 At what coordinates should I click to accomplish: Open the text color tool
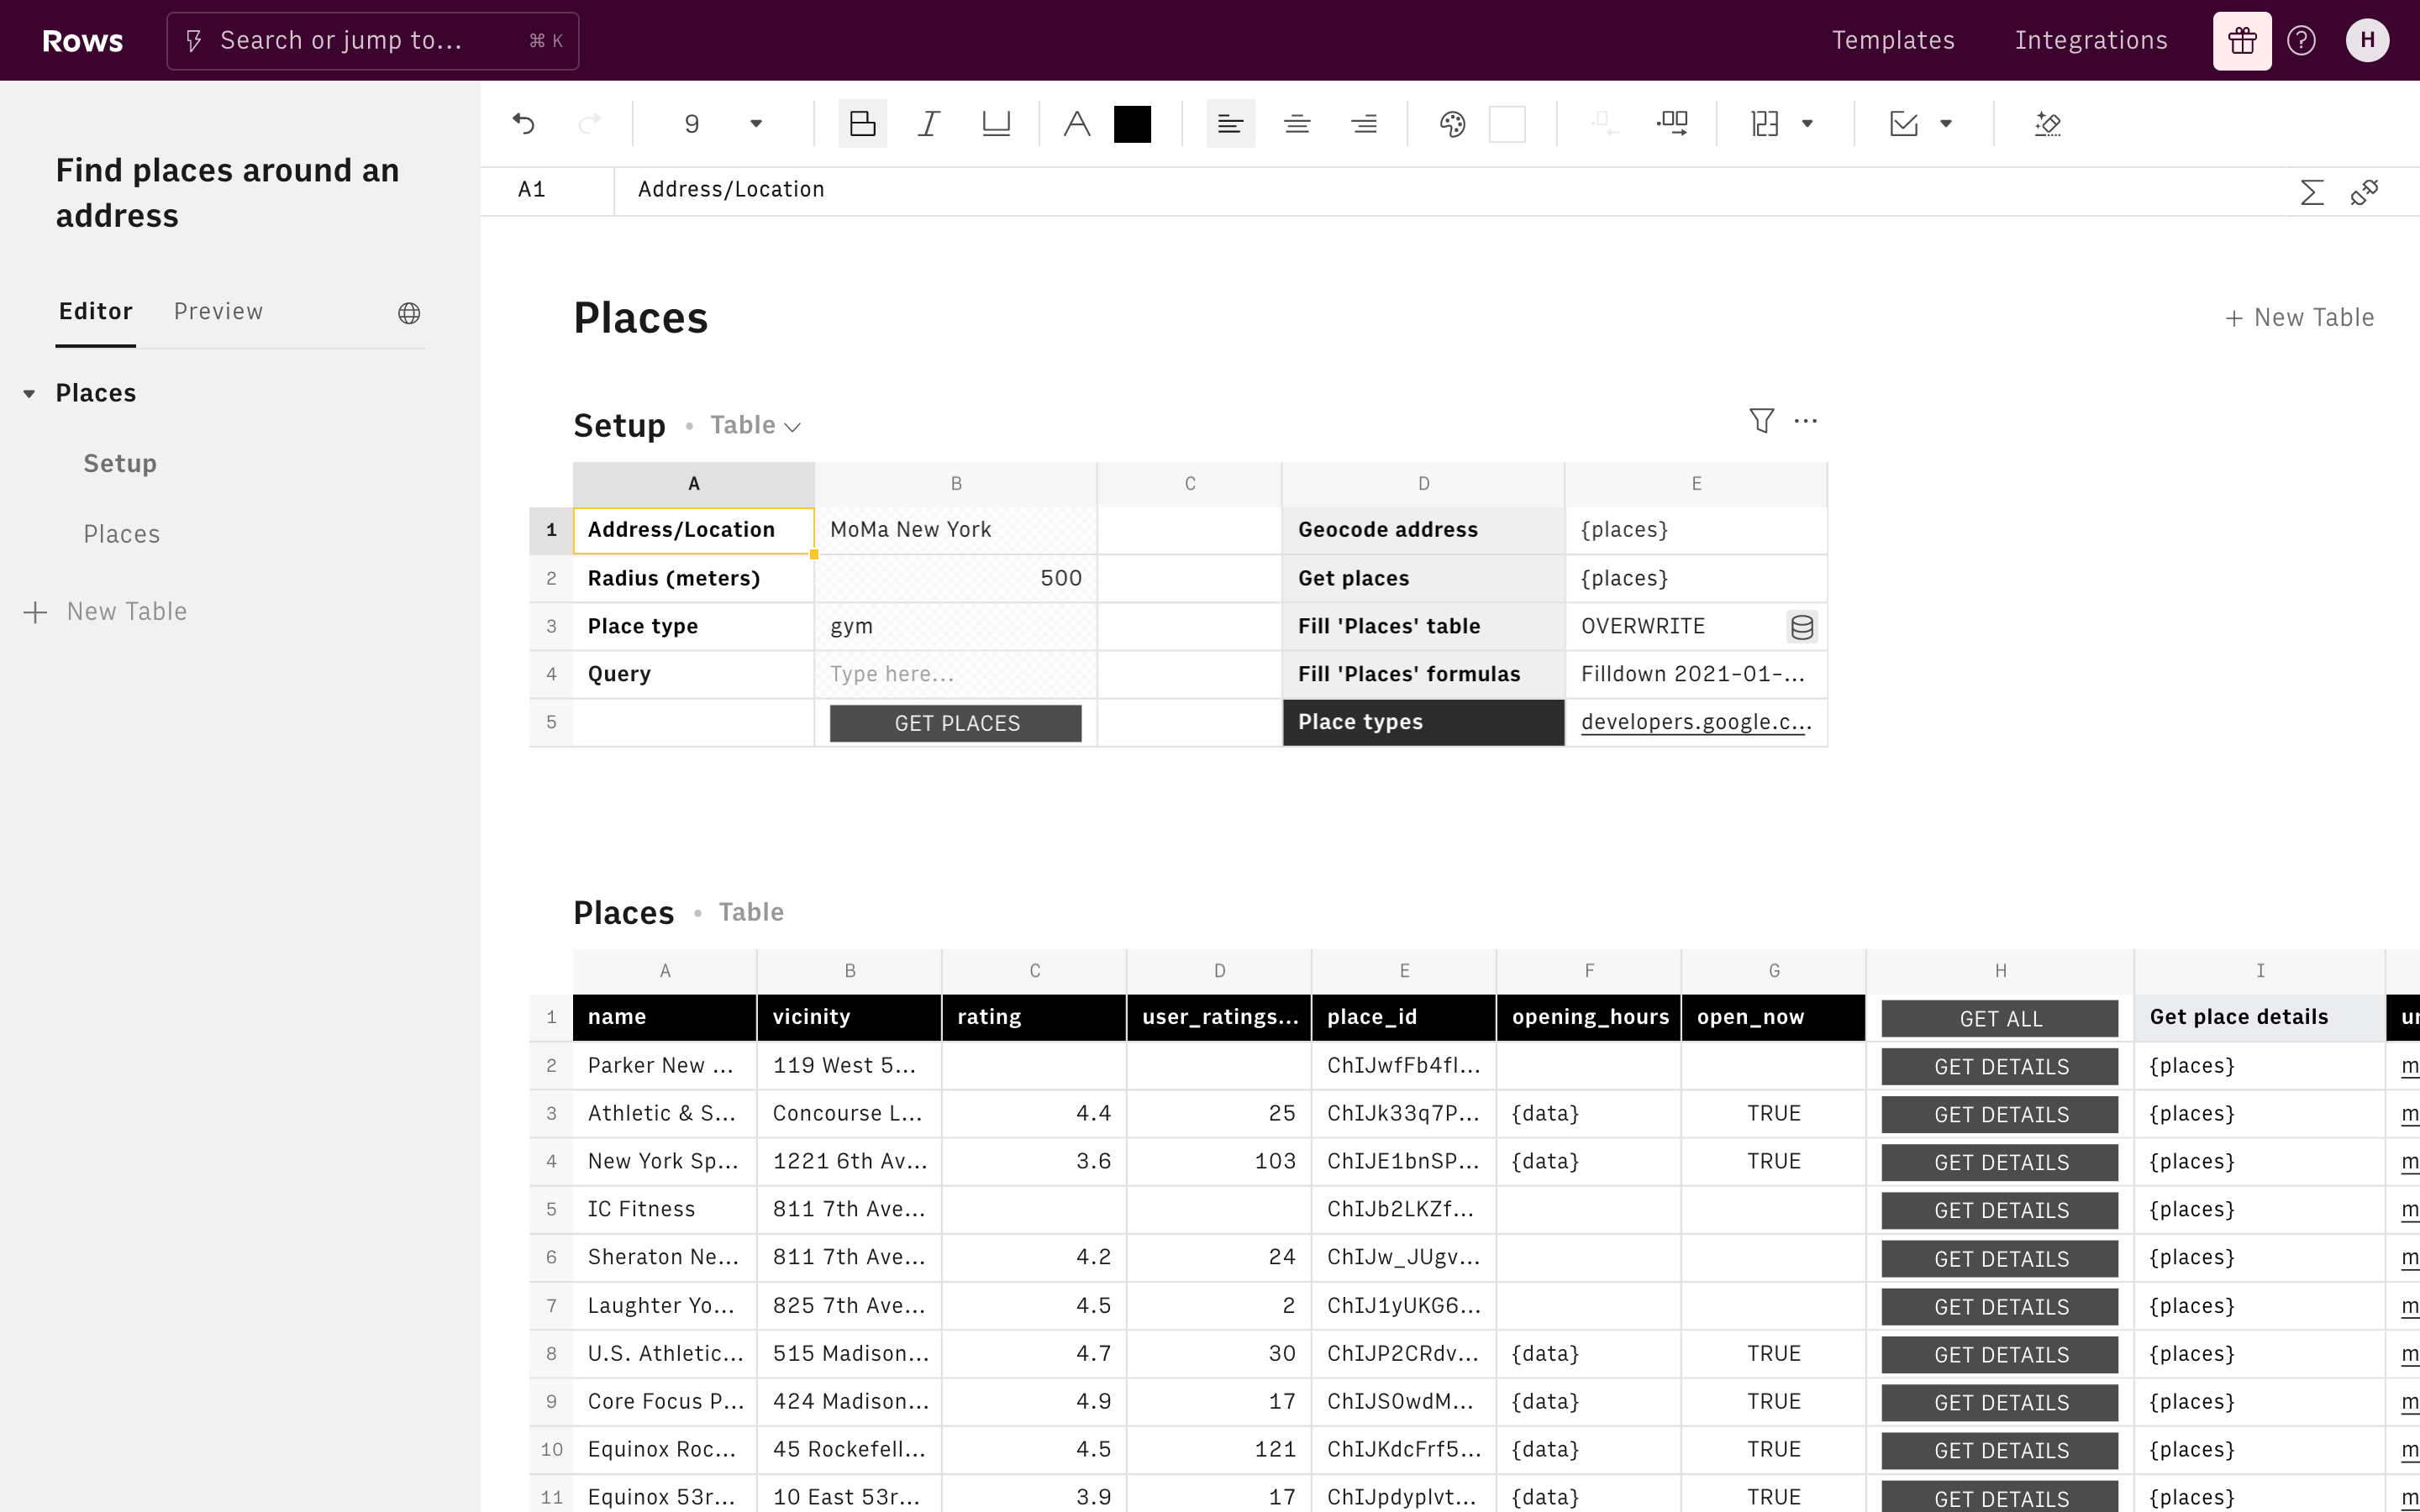click(1076, 124)
